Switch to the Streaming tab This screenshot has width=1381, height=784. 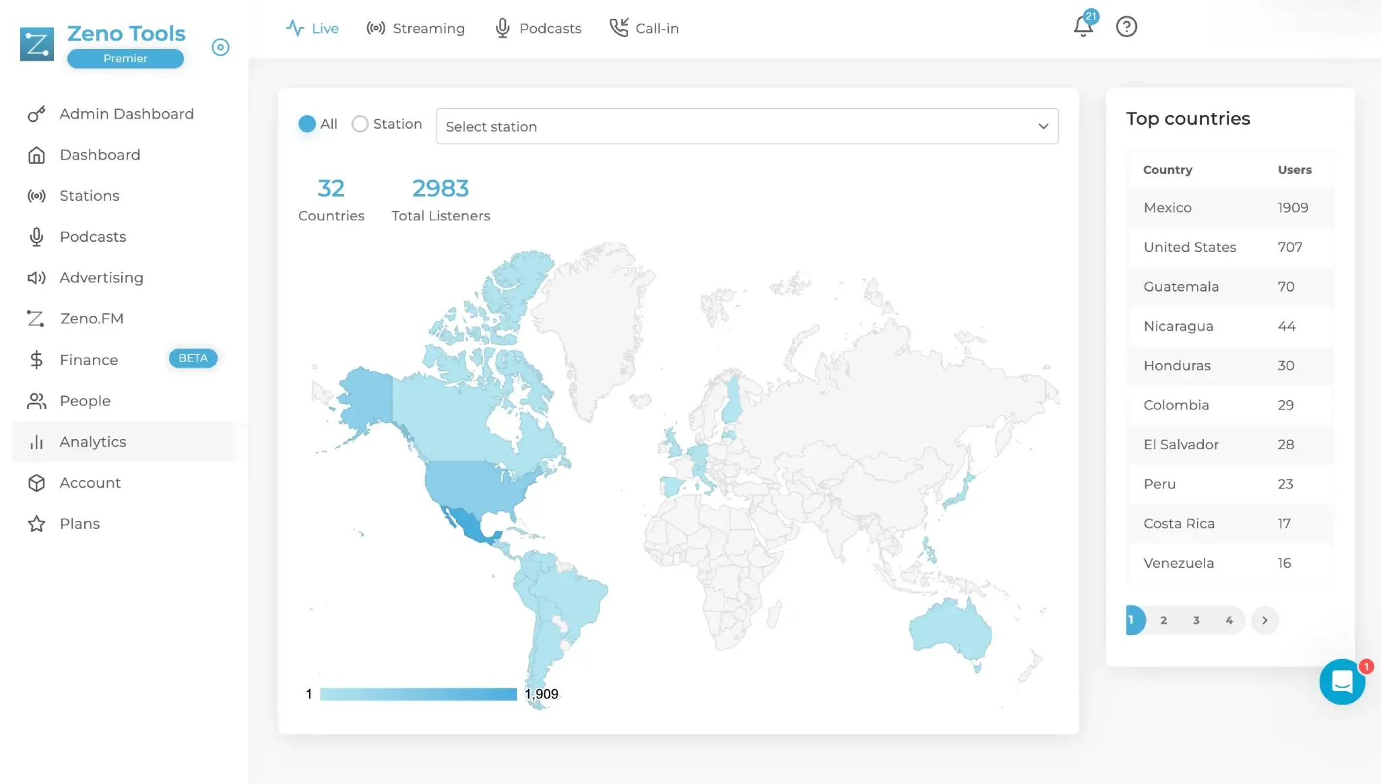click(x=416, y=28)
